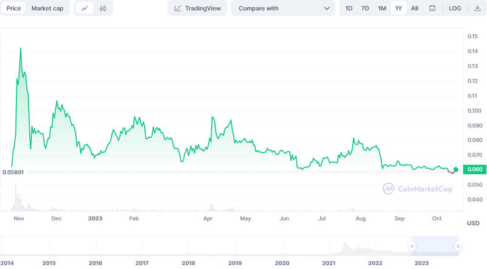This screenshot has width=487, height=269.
Task: Click the 2023 label on the chart x-axis
Action: pyautogui.click(x=95, y=218)
